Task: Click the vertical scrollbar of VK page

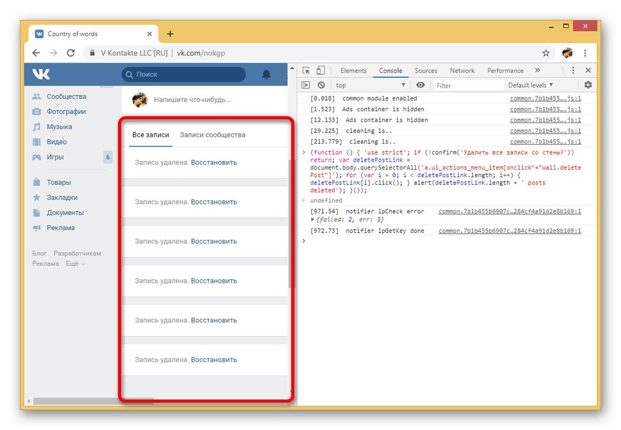Action: [292, 224]
